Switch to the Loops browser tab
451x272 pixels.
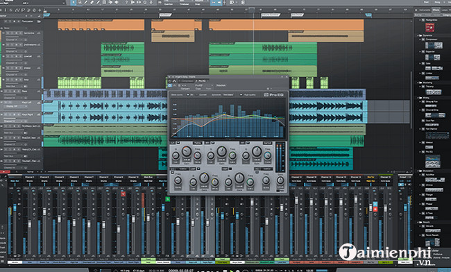445,10
